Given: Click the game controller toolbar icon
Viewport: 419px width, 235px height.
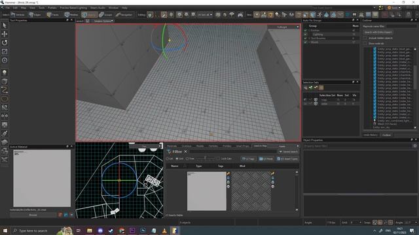Looking at the screenshot, I should (240, 14).
